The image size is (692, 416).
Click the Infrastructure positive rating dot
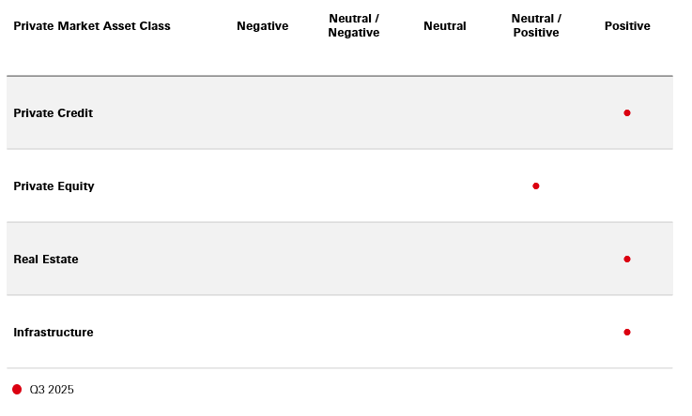pos(627,332)
